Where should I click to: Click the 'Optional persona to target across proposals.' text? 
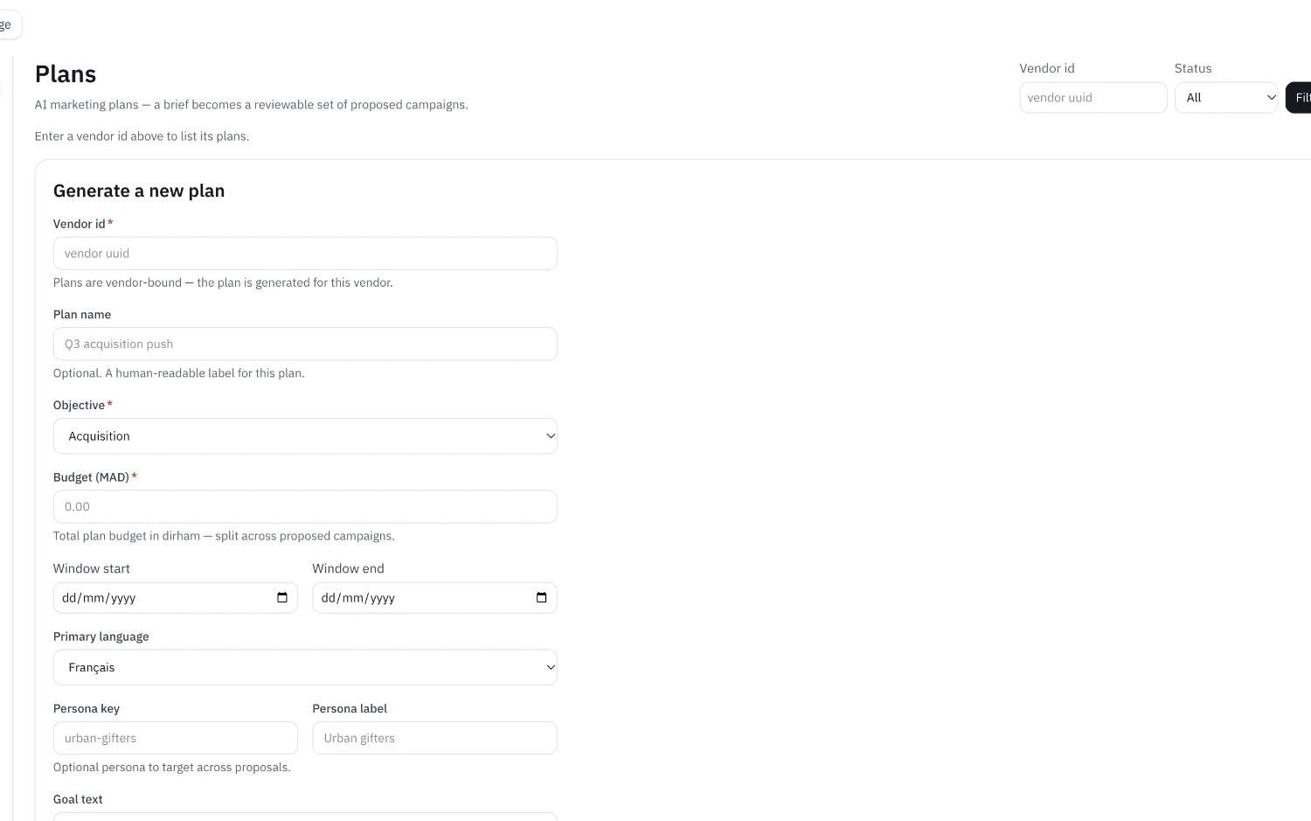pos(172,768)
